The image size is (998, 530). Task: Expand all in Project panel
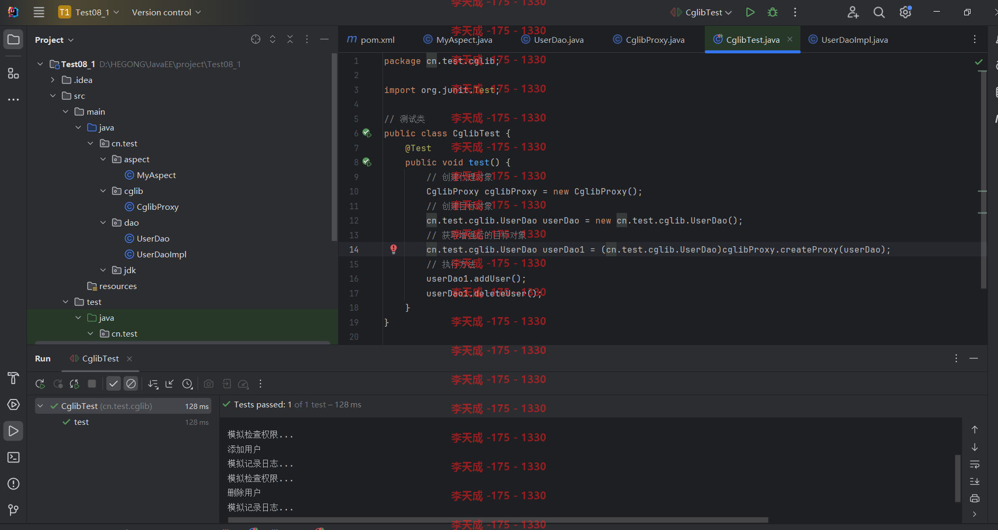[273, 40]
